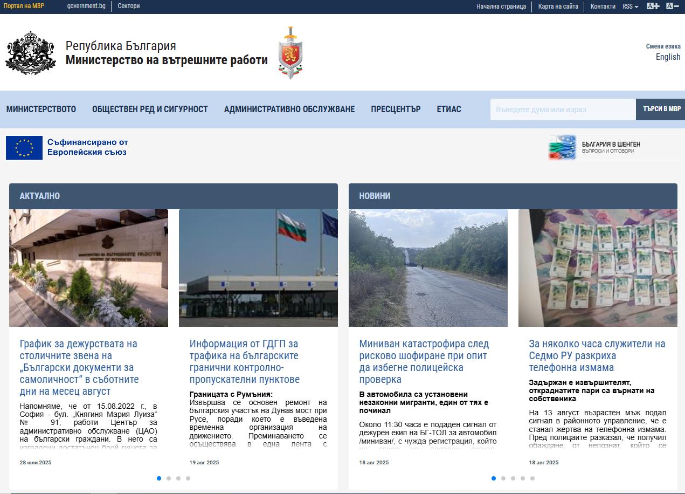Click subtitle Задържан е извършителят
This screenshot has height=494, width=685.
coord(592,390)
